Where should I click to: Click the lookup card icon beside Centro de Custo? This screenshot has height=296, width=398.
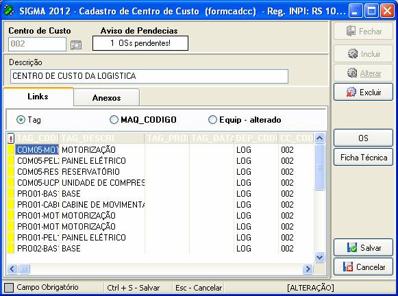pyautogui.click(x=76, y=45)
